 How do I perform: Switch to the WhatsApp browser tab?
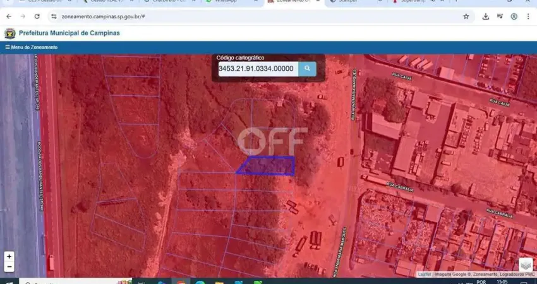pos(226,1)
